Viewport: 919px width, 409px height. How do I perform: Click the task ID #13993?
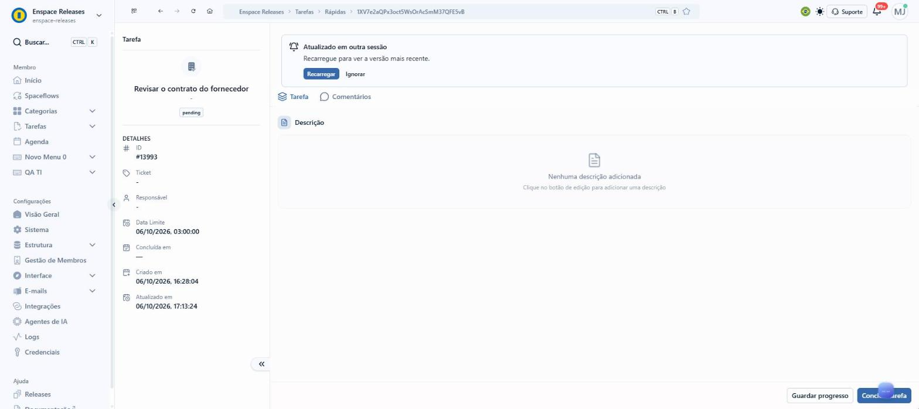pos(147,157)
